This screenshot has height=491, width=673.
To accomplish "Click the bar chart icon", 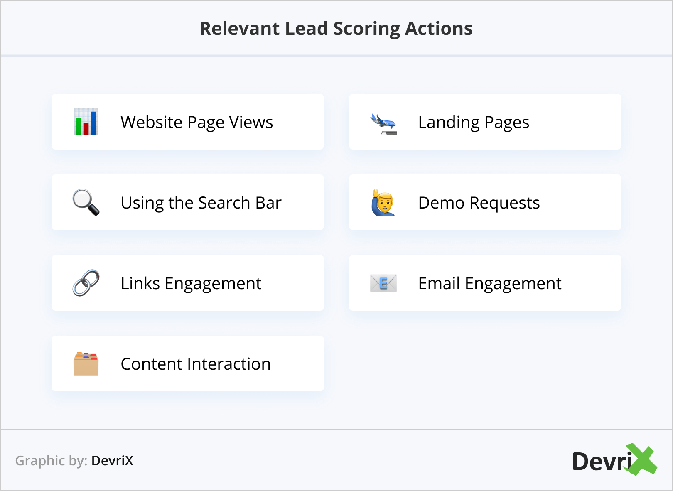I will (86, 122).
